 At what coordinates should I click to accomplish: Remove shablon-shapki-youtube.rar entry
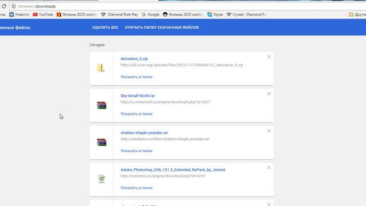coord(269,131)
